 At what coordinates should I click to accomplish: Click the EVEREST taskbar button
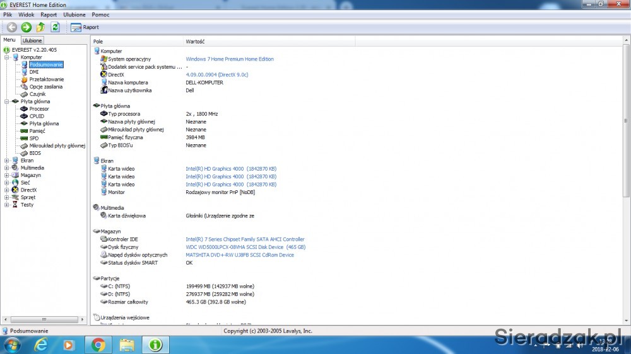[x=155, y=345]
